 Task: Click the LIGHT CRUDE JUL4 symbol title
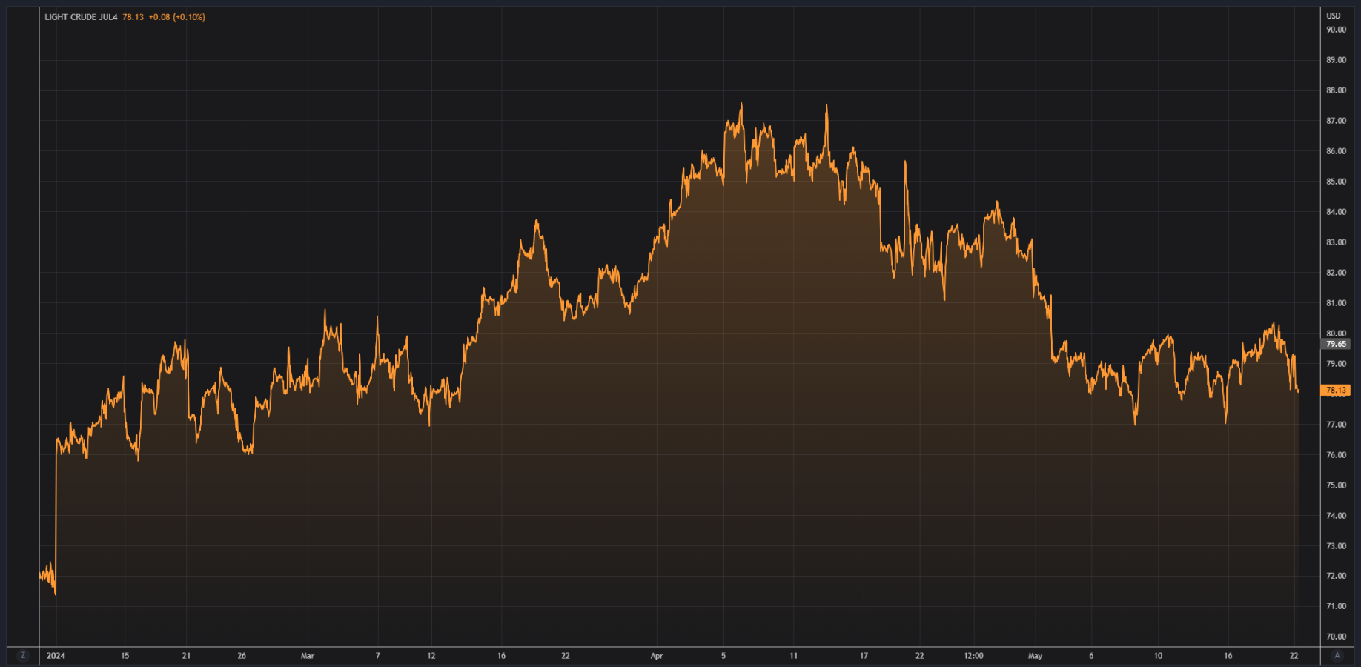click(81, 17)
